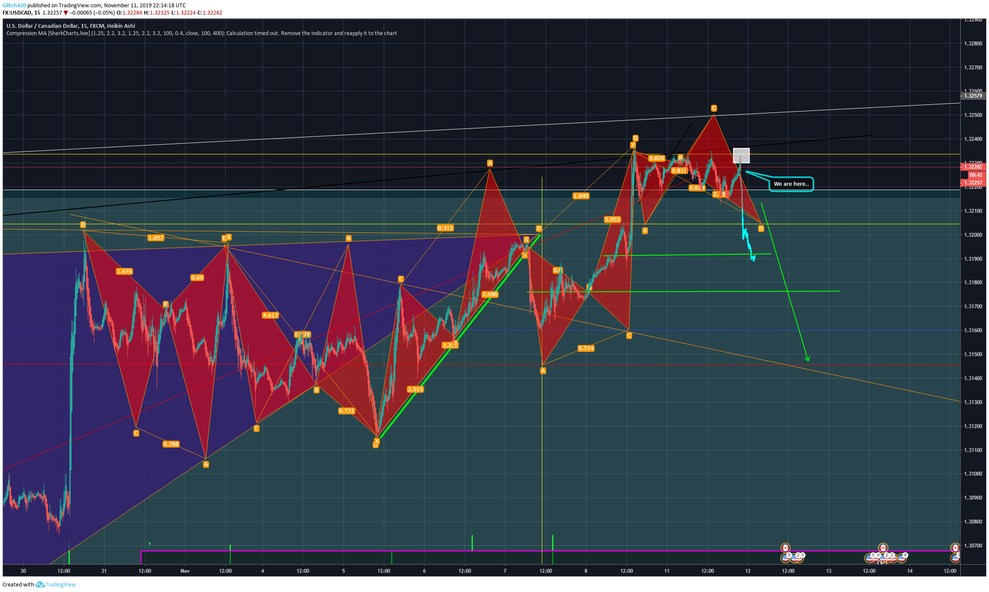Select the 0.69 ratio label
The height and width of the screenshot is (592, 989).
pos(197,278)
